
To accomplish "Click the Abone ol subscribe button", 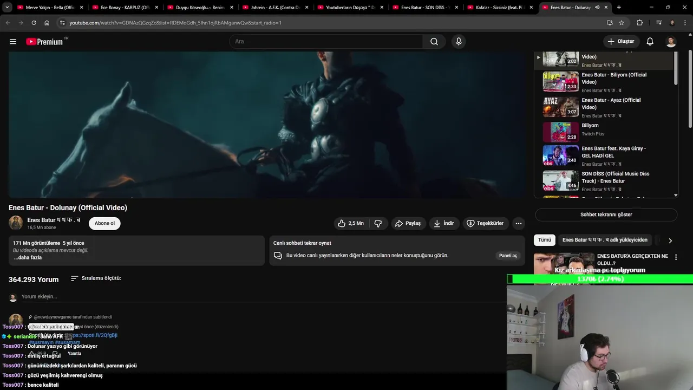I will click(x=104, y=223).
